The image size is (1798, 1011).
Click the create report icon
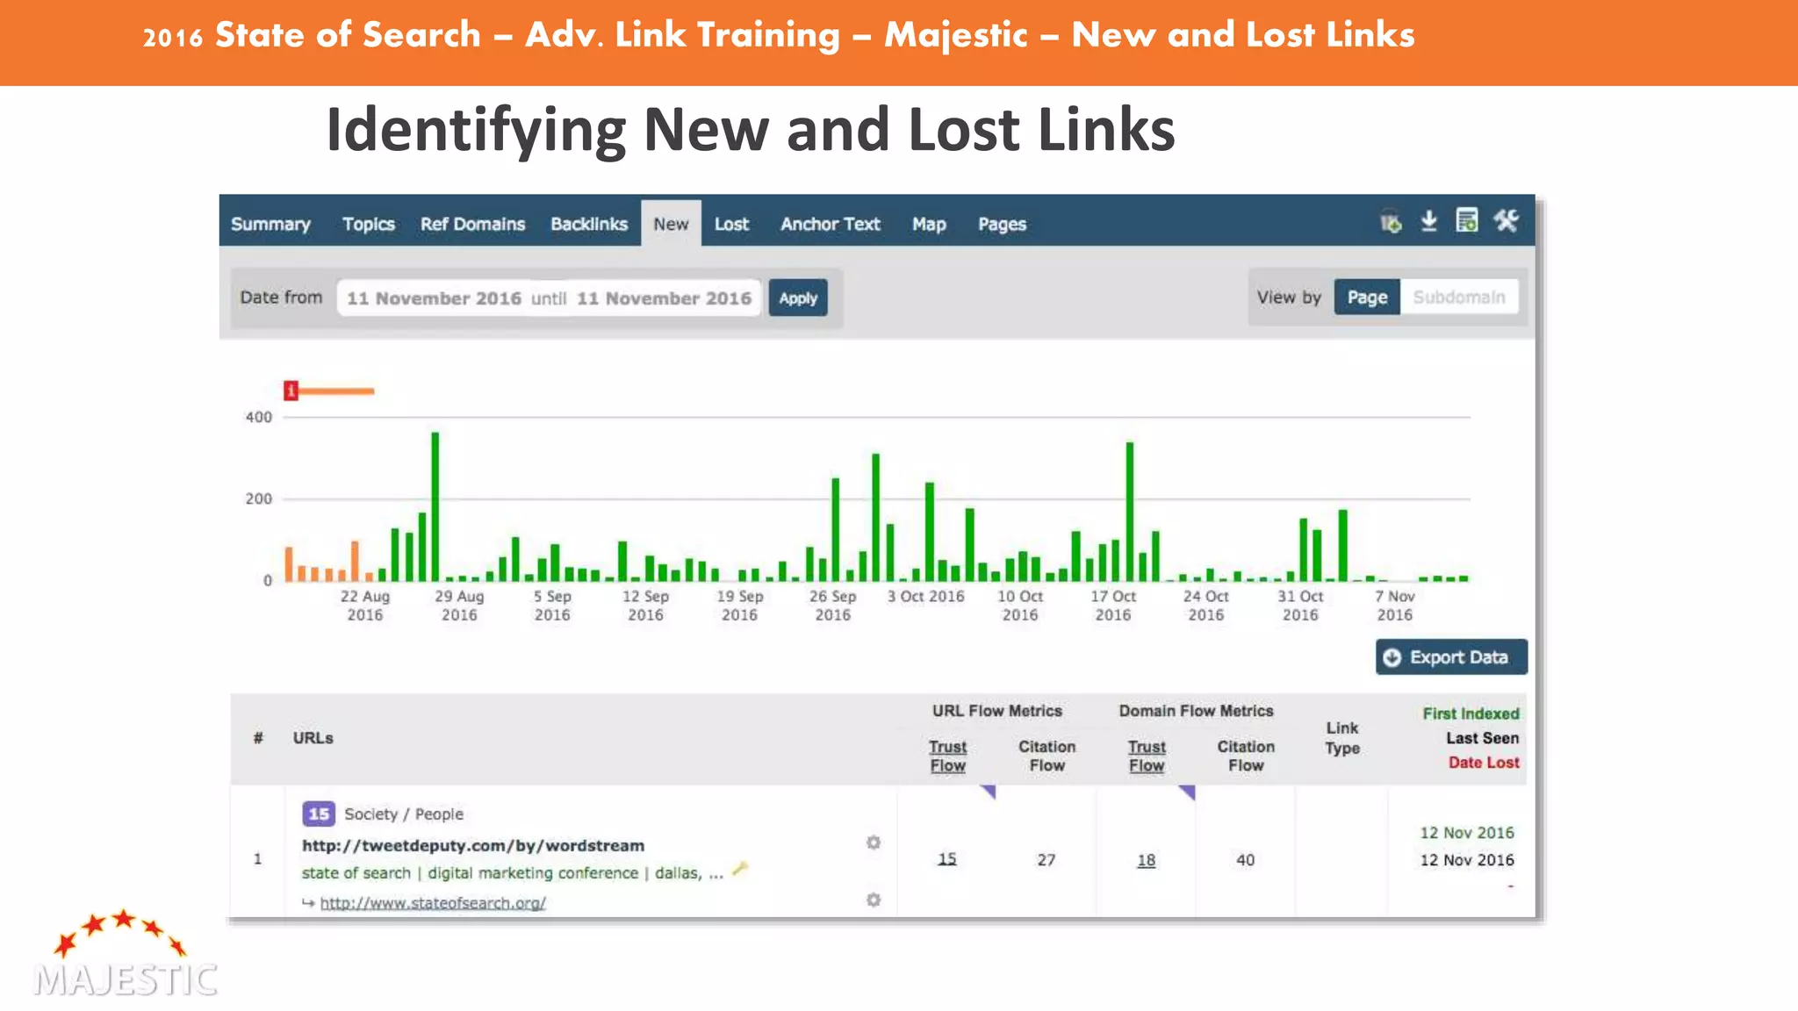1467,220
